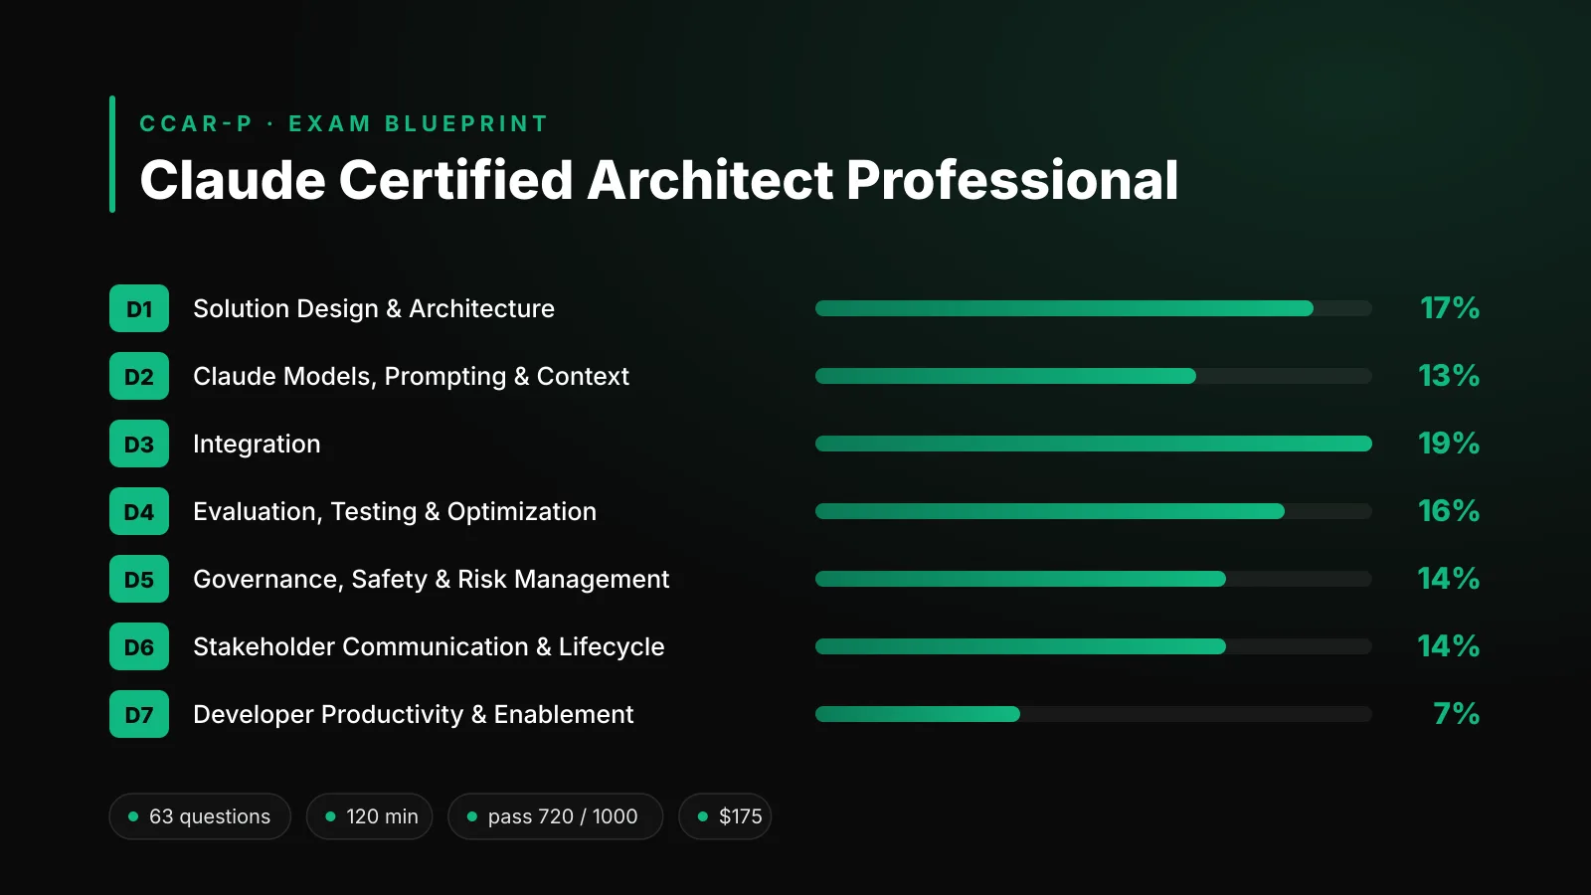Viewport: 1591px width, 895px height.
Task: Click the D2 domain badge
Action: click(x=139, y=376)
